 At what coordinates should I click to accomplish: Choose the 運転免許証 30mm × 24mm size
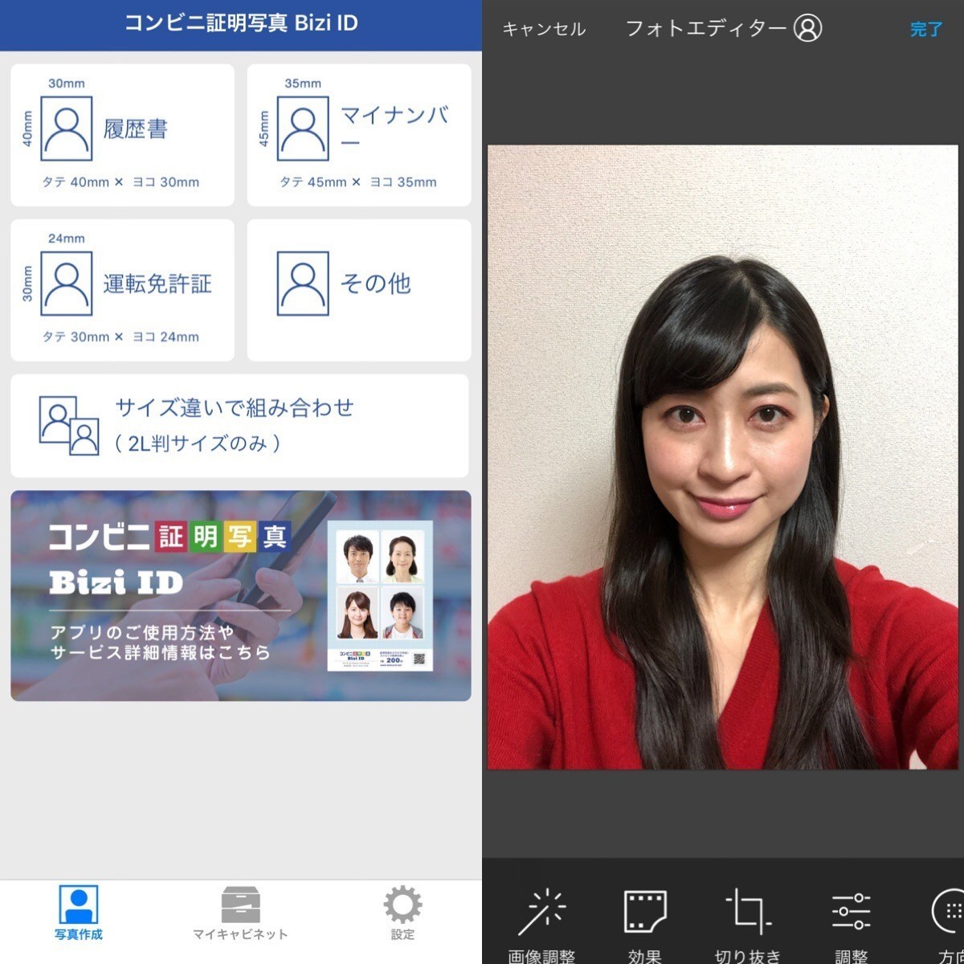click(x=122, y=290)
